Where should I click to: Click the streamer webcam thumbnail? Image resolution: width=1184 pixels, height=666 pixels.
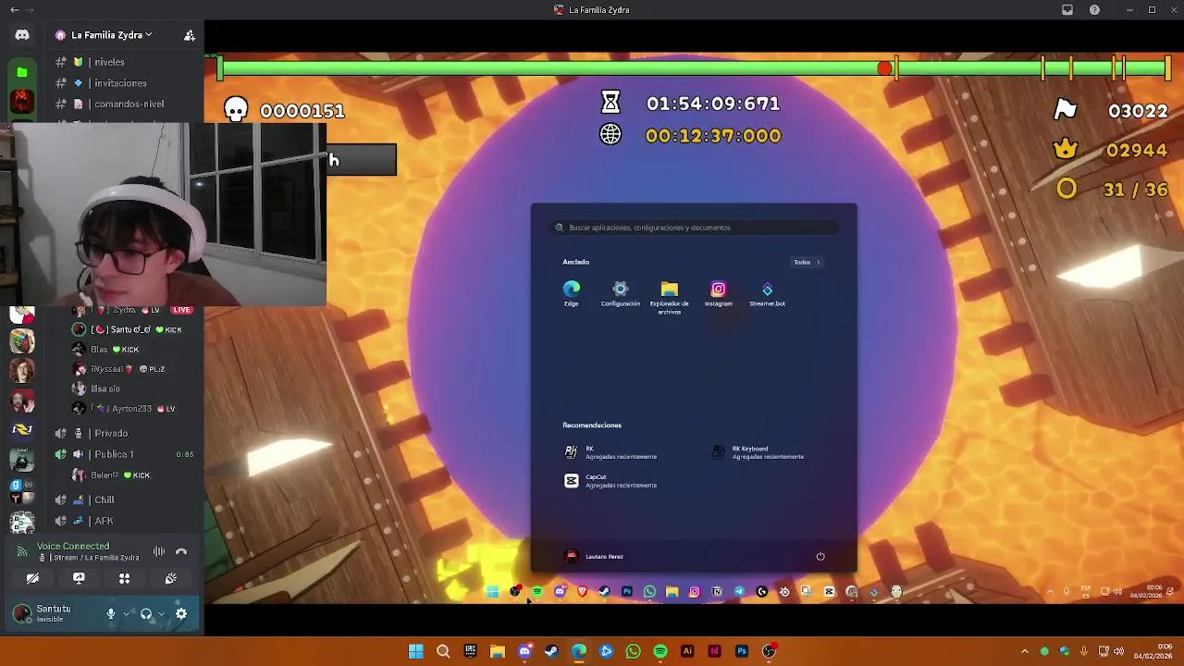click(163, 214)
